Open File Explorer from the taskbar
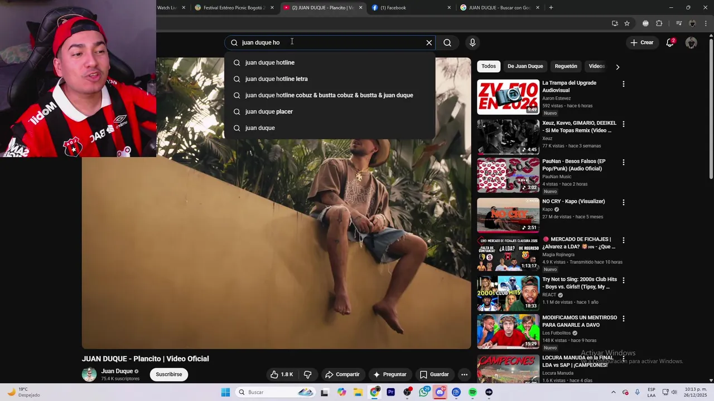The width and height of the screenshot is (714, 401). click(358, 392)
